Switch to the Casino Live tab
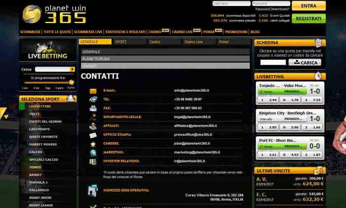The height and width of the screenshot is (208, 346). tap(199, 42)
